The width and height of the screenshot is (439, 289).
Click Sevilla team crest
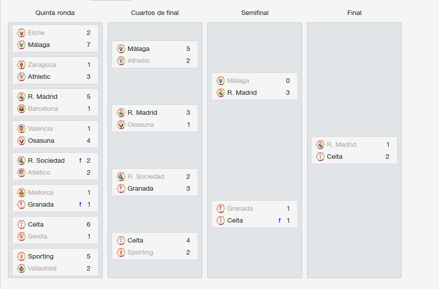click(x=21, y=236)
